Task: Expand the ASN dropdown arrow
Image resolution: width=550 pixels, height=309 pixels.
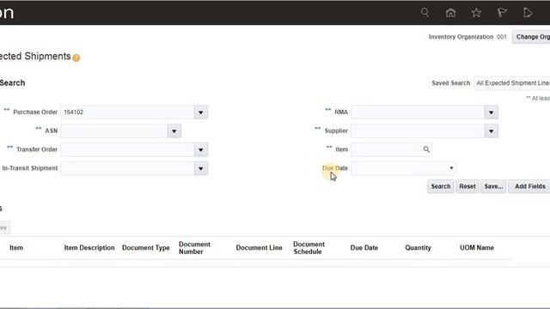Action: point(174,131)
